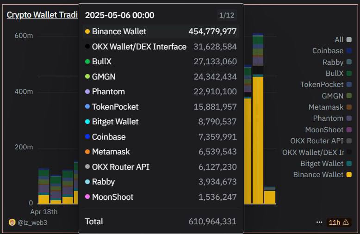The height and width of the screenshot is (234, 360).
Task: Click Rabby value 3,934,673
Action: (217, 182)
